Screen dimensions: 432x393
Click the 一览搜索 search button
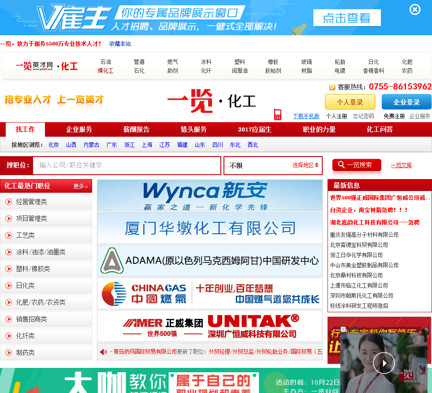(357, 165)
